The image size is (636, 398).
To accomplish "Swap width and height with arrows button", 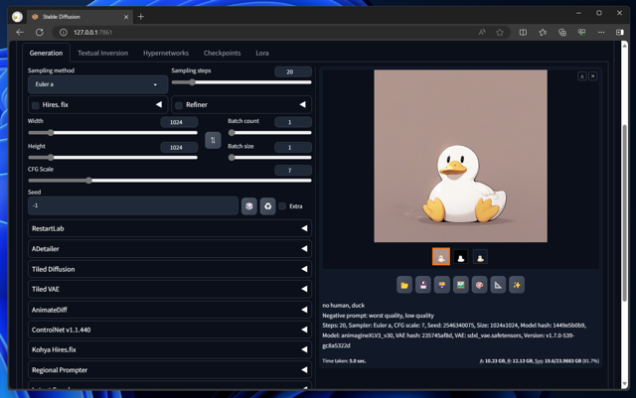I will pos(213,140).
